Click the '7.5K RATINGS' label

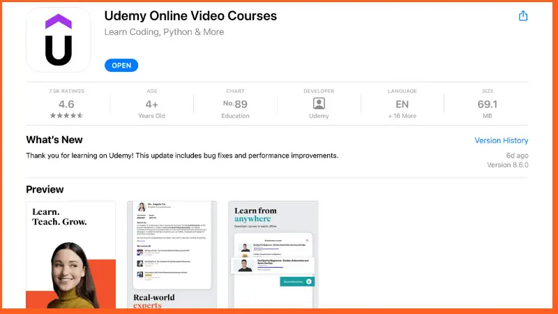pyautogui.click(x=66, y=91)
